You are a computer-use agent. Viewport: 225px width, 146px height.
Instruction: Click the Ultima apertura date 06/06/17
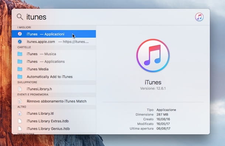click(x=163, y=129)
